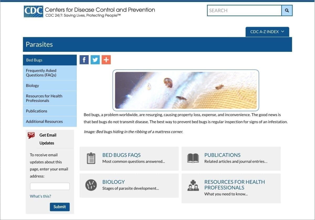Select Bed Bugs in the sidebar menu
This screenshot has width=315, height=220.
(x=50, y=60)
